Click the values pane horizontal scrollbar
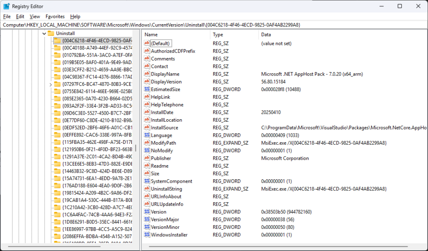This screenshot has width=428, height=251. (x=278, y=247)
